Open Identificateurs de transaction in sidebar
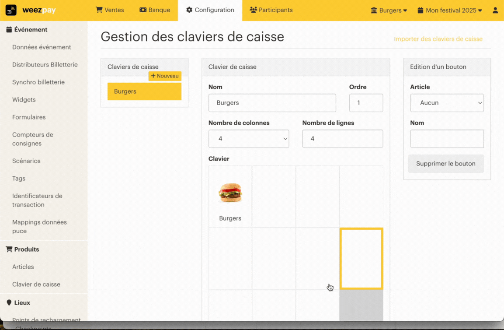Viewport: 504px width, 330px height. pos(37,200)
